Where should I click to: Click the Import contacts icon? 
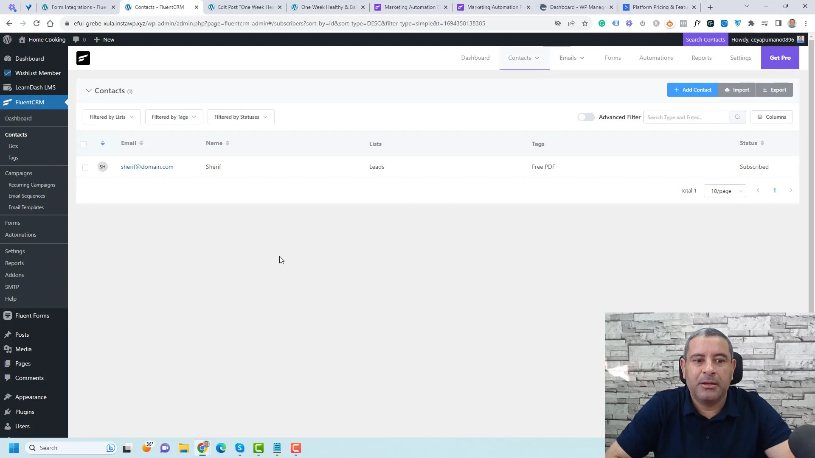pyautogui.click(x=737, y=89)
